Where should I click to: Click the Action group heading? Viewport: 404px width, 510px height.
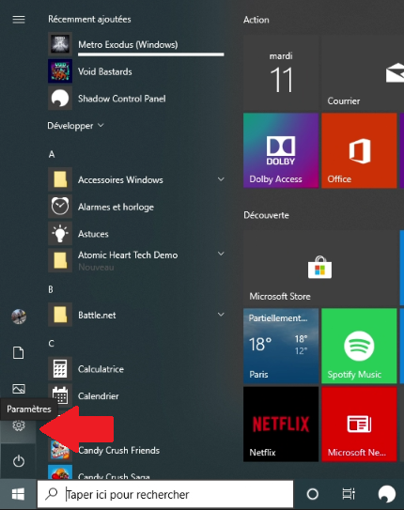(256, 20)
